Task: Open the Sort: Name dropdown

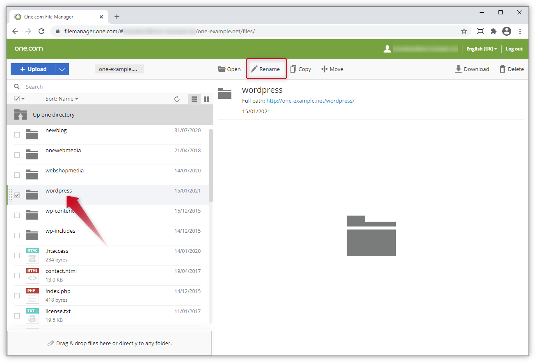Action: [x=62, y=99]
